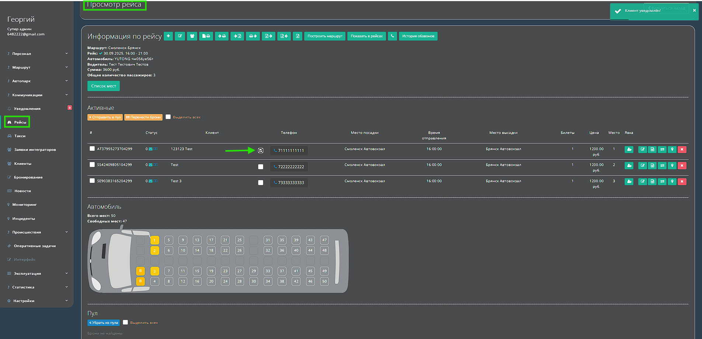Open Word document icon for Test 3 booking

click(652, 181)
